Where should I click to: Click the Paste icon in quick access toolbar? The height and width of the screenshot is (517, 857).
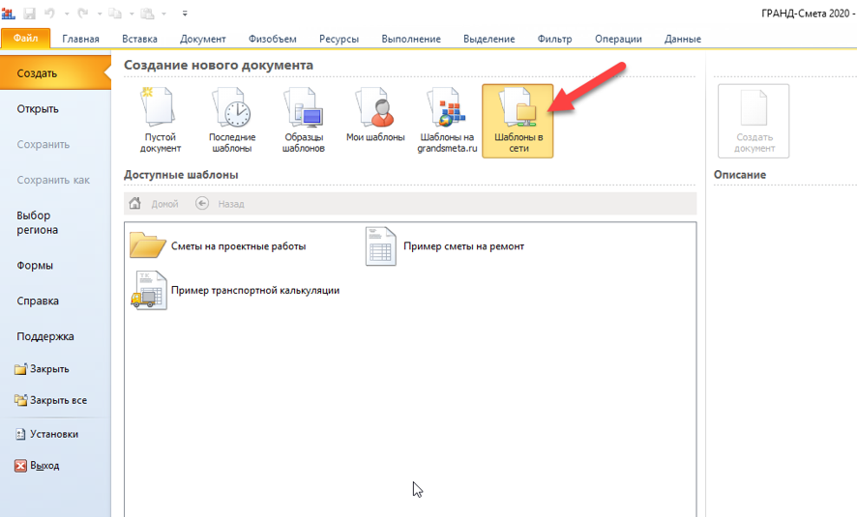147,14
